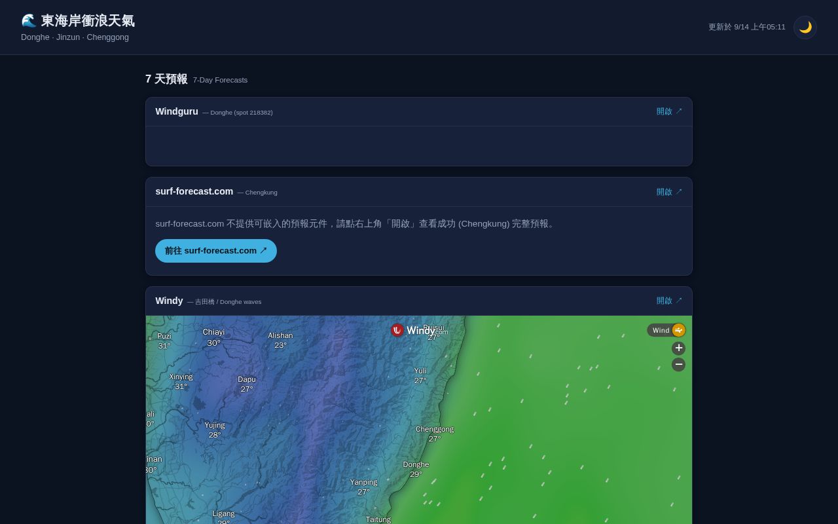Viewport: 838px width, 524px height.
Task: Click 東海岸衝浪天氣 site title
Action: (88, 20)
